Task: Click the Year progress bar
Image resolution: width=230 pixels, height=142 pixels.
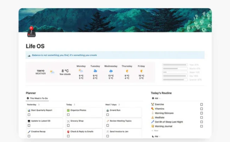Action: [175, 65]
